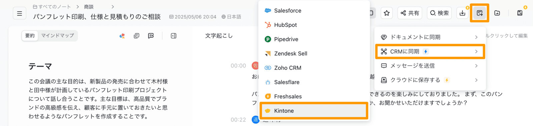The height and width of the screenshot is (126, 533).
Task: Click the folder icon before すべてのノート
Action: [35, 7]
